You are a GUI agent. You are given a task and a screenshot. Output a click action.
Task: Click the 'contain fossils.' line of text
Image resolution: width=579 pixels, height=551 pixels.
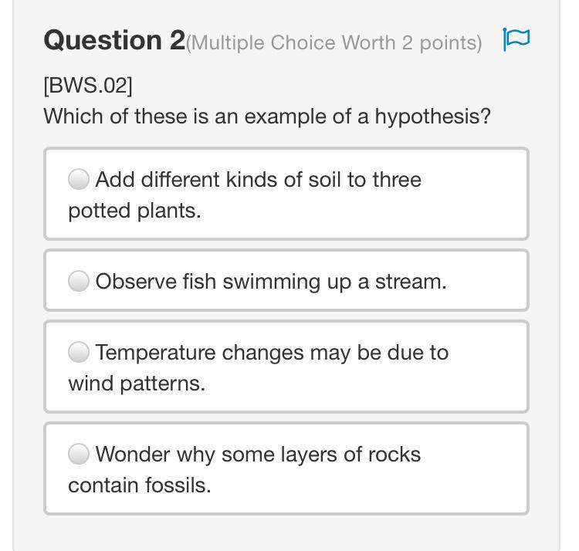[140, 485]
